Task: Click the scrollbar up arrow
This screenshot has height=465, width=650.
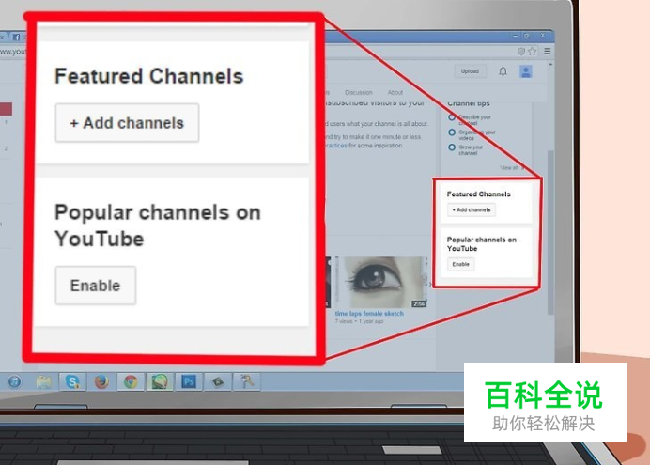Action: click(550, 65)
